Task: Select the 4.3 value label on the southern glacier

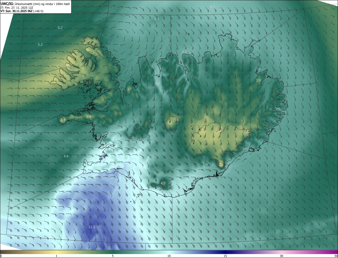Action: (163, 183)
